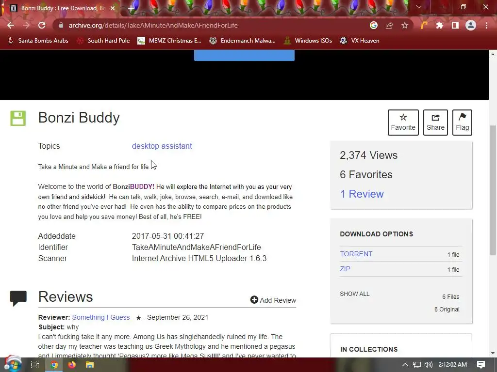The height and width of the screenshot is (372, 497).
Task: Open the Chrome profile avatar
Action: coord(471,25)
